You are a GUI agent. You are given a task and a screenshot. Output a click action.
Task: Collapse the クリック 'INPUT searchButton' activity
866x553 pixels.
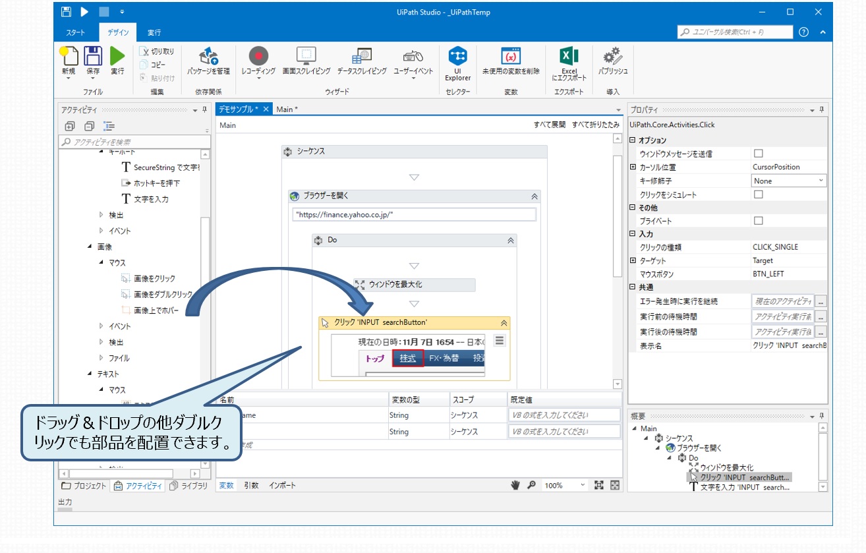504,323
